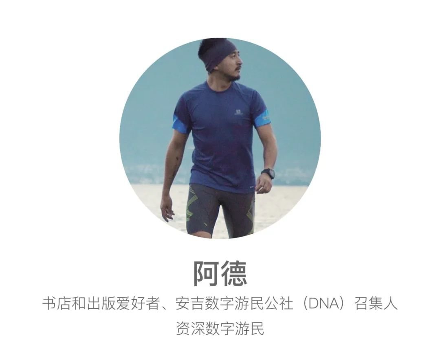The height and width of the screenshot is (347, 440).
Task: Click the sandy beach area in the photo
Action: [x=281, y=205]
